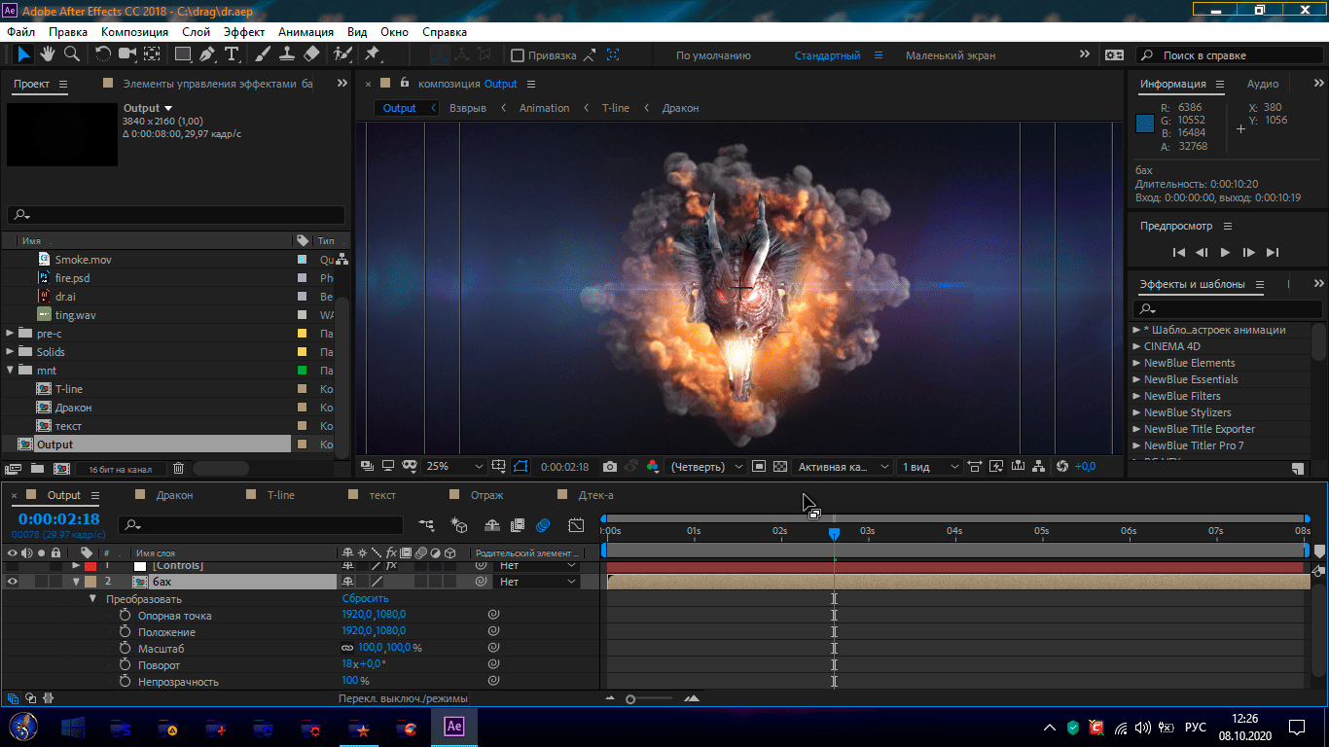Open the parent dropdown of бах layer
This screenshot has width=1329, height=747.
pyautogui.click(x=538, y=582)
